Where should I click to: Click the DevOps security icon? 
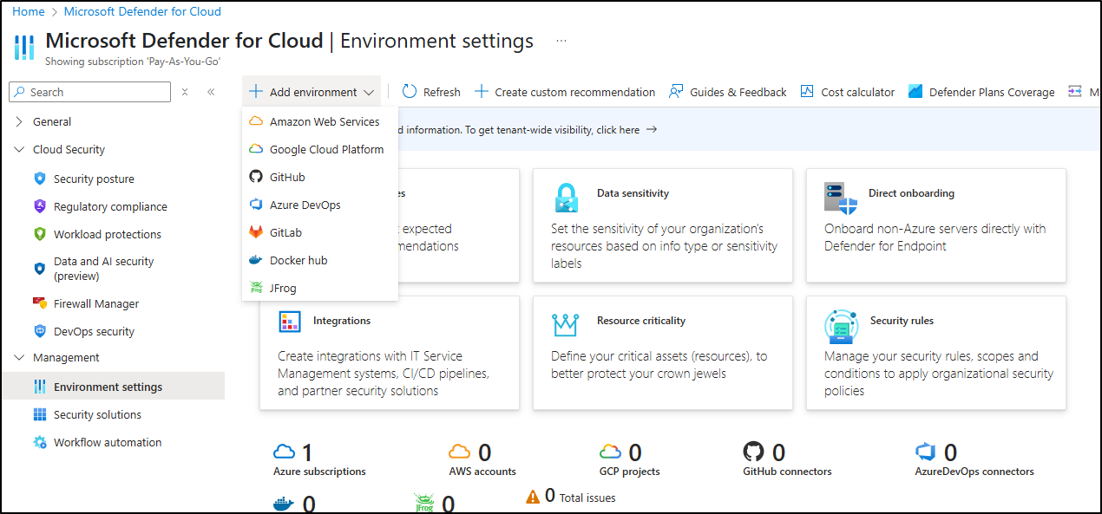39,331
